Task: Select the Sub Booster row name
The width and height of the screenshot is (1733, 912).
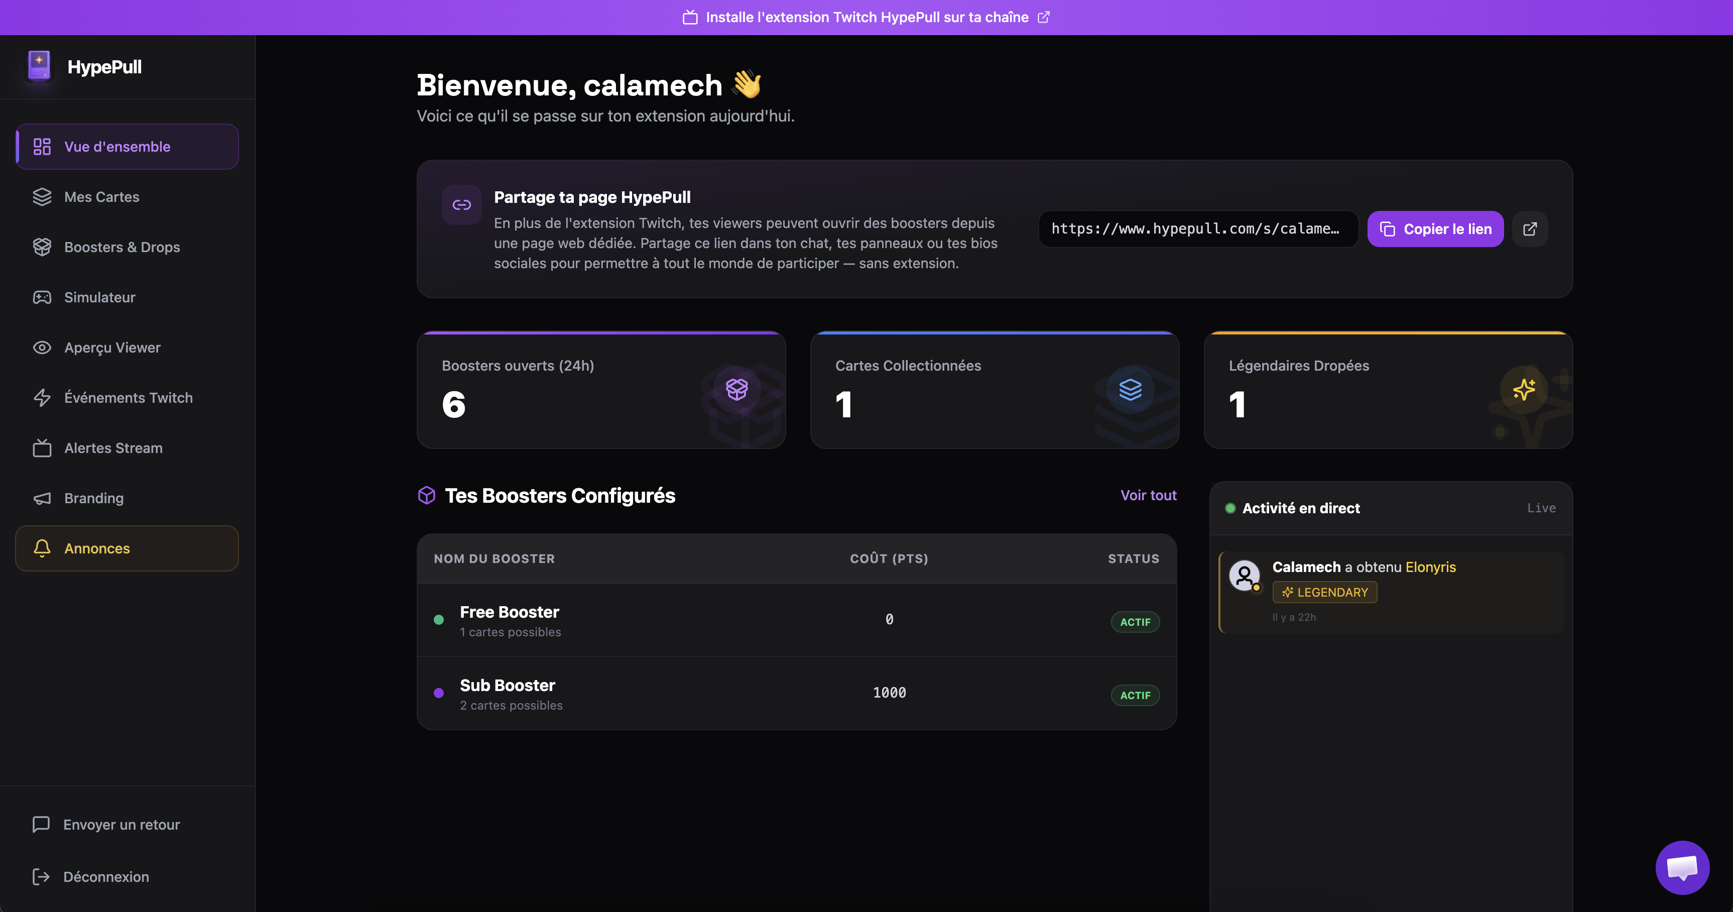Action: pyautogui.click(x=507, y=685)
